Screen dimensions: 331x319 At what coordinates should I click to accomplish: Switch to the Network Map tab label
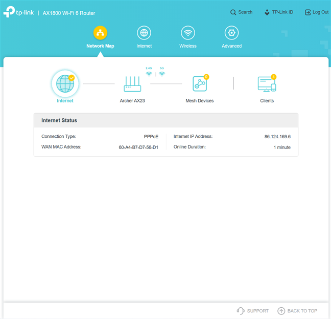point(100,46)
